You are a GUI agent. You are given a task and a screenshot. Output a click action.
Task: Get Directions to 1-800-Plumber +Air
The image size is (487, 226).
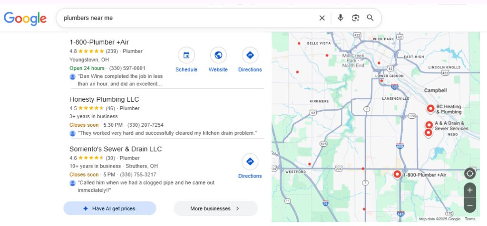tap(250, 56)
